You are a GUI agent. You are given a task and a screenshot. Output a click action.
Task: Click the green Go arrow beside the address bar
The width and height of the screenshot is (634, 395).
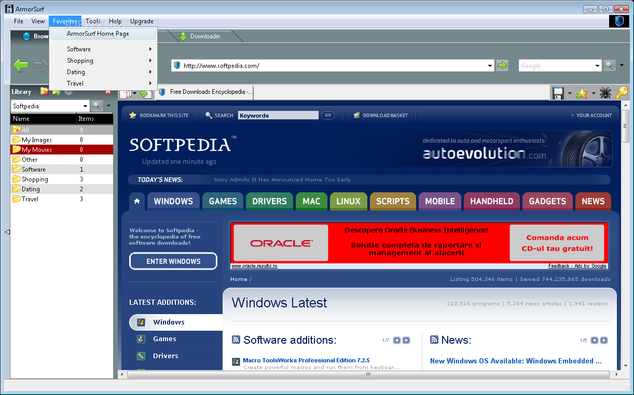point(502,65)
